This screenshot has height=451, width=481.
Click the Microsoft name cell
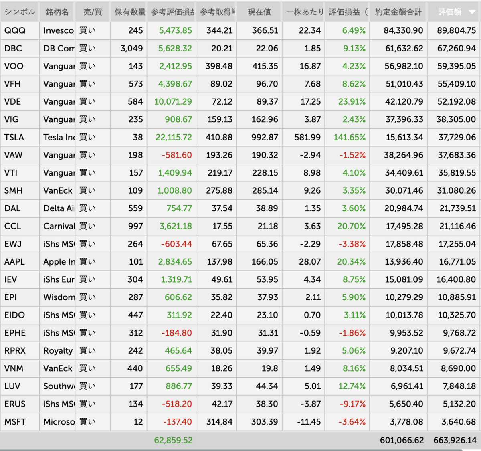57,422
